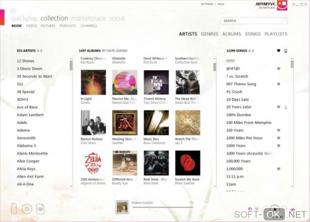Toggle heart rating for 1000 Years
The height and width of the screenshot is (222, 310).
(279, 146)
